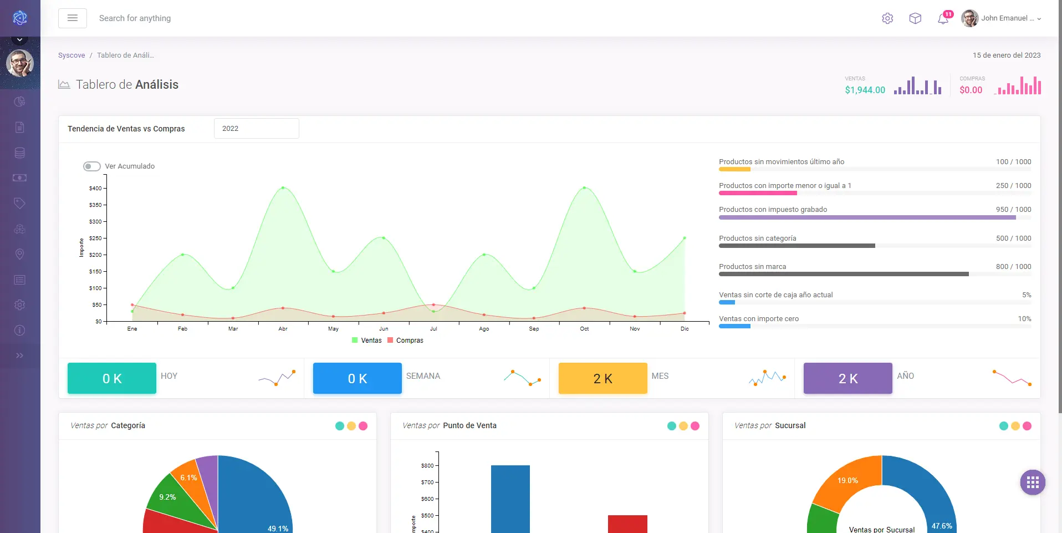Click the map pin location sidebar icon

pos(19,254)
